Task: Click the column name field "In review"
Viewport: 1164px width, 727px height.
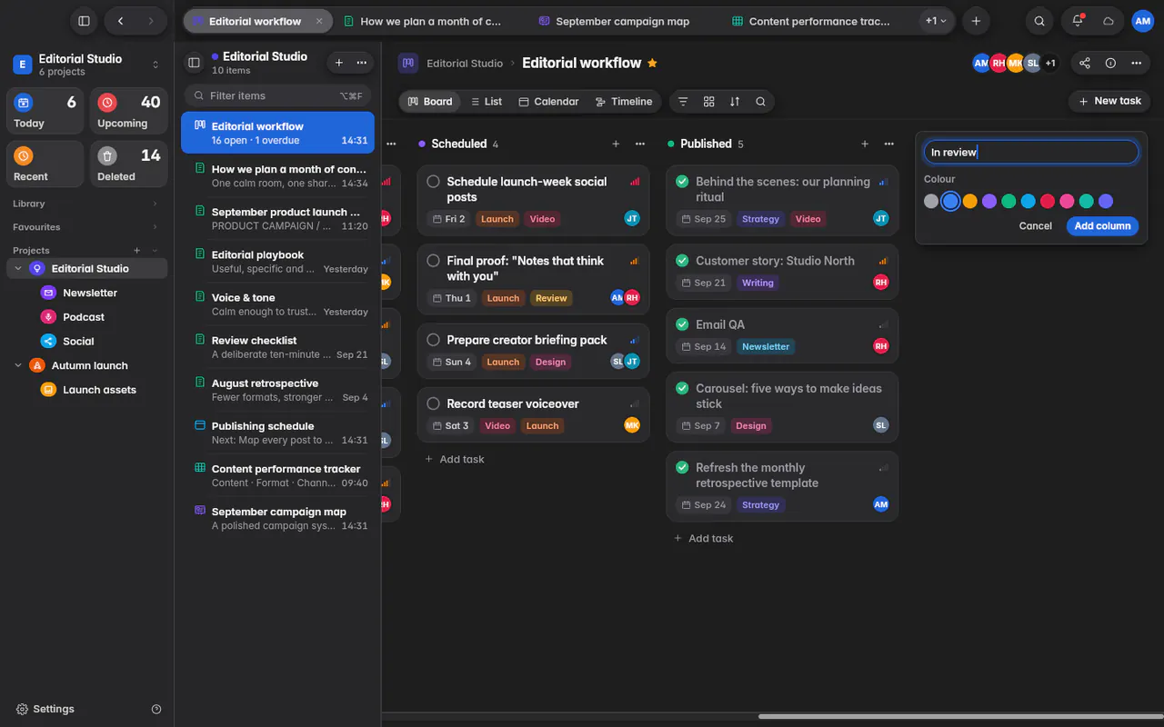Action: tap(1031, 153)
